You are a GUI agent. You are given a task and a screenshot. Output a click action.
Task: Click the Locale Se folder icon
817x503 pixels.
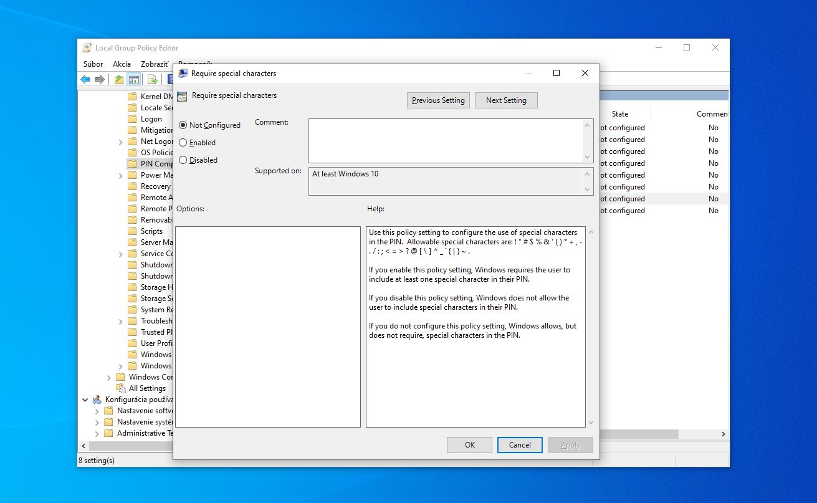[x=131, y=108]
